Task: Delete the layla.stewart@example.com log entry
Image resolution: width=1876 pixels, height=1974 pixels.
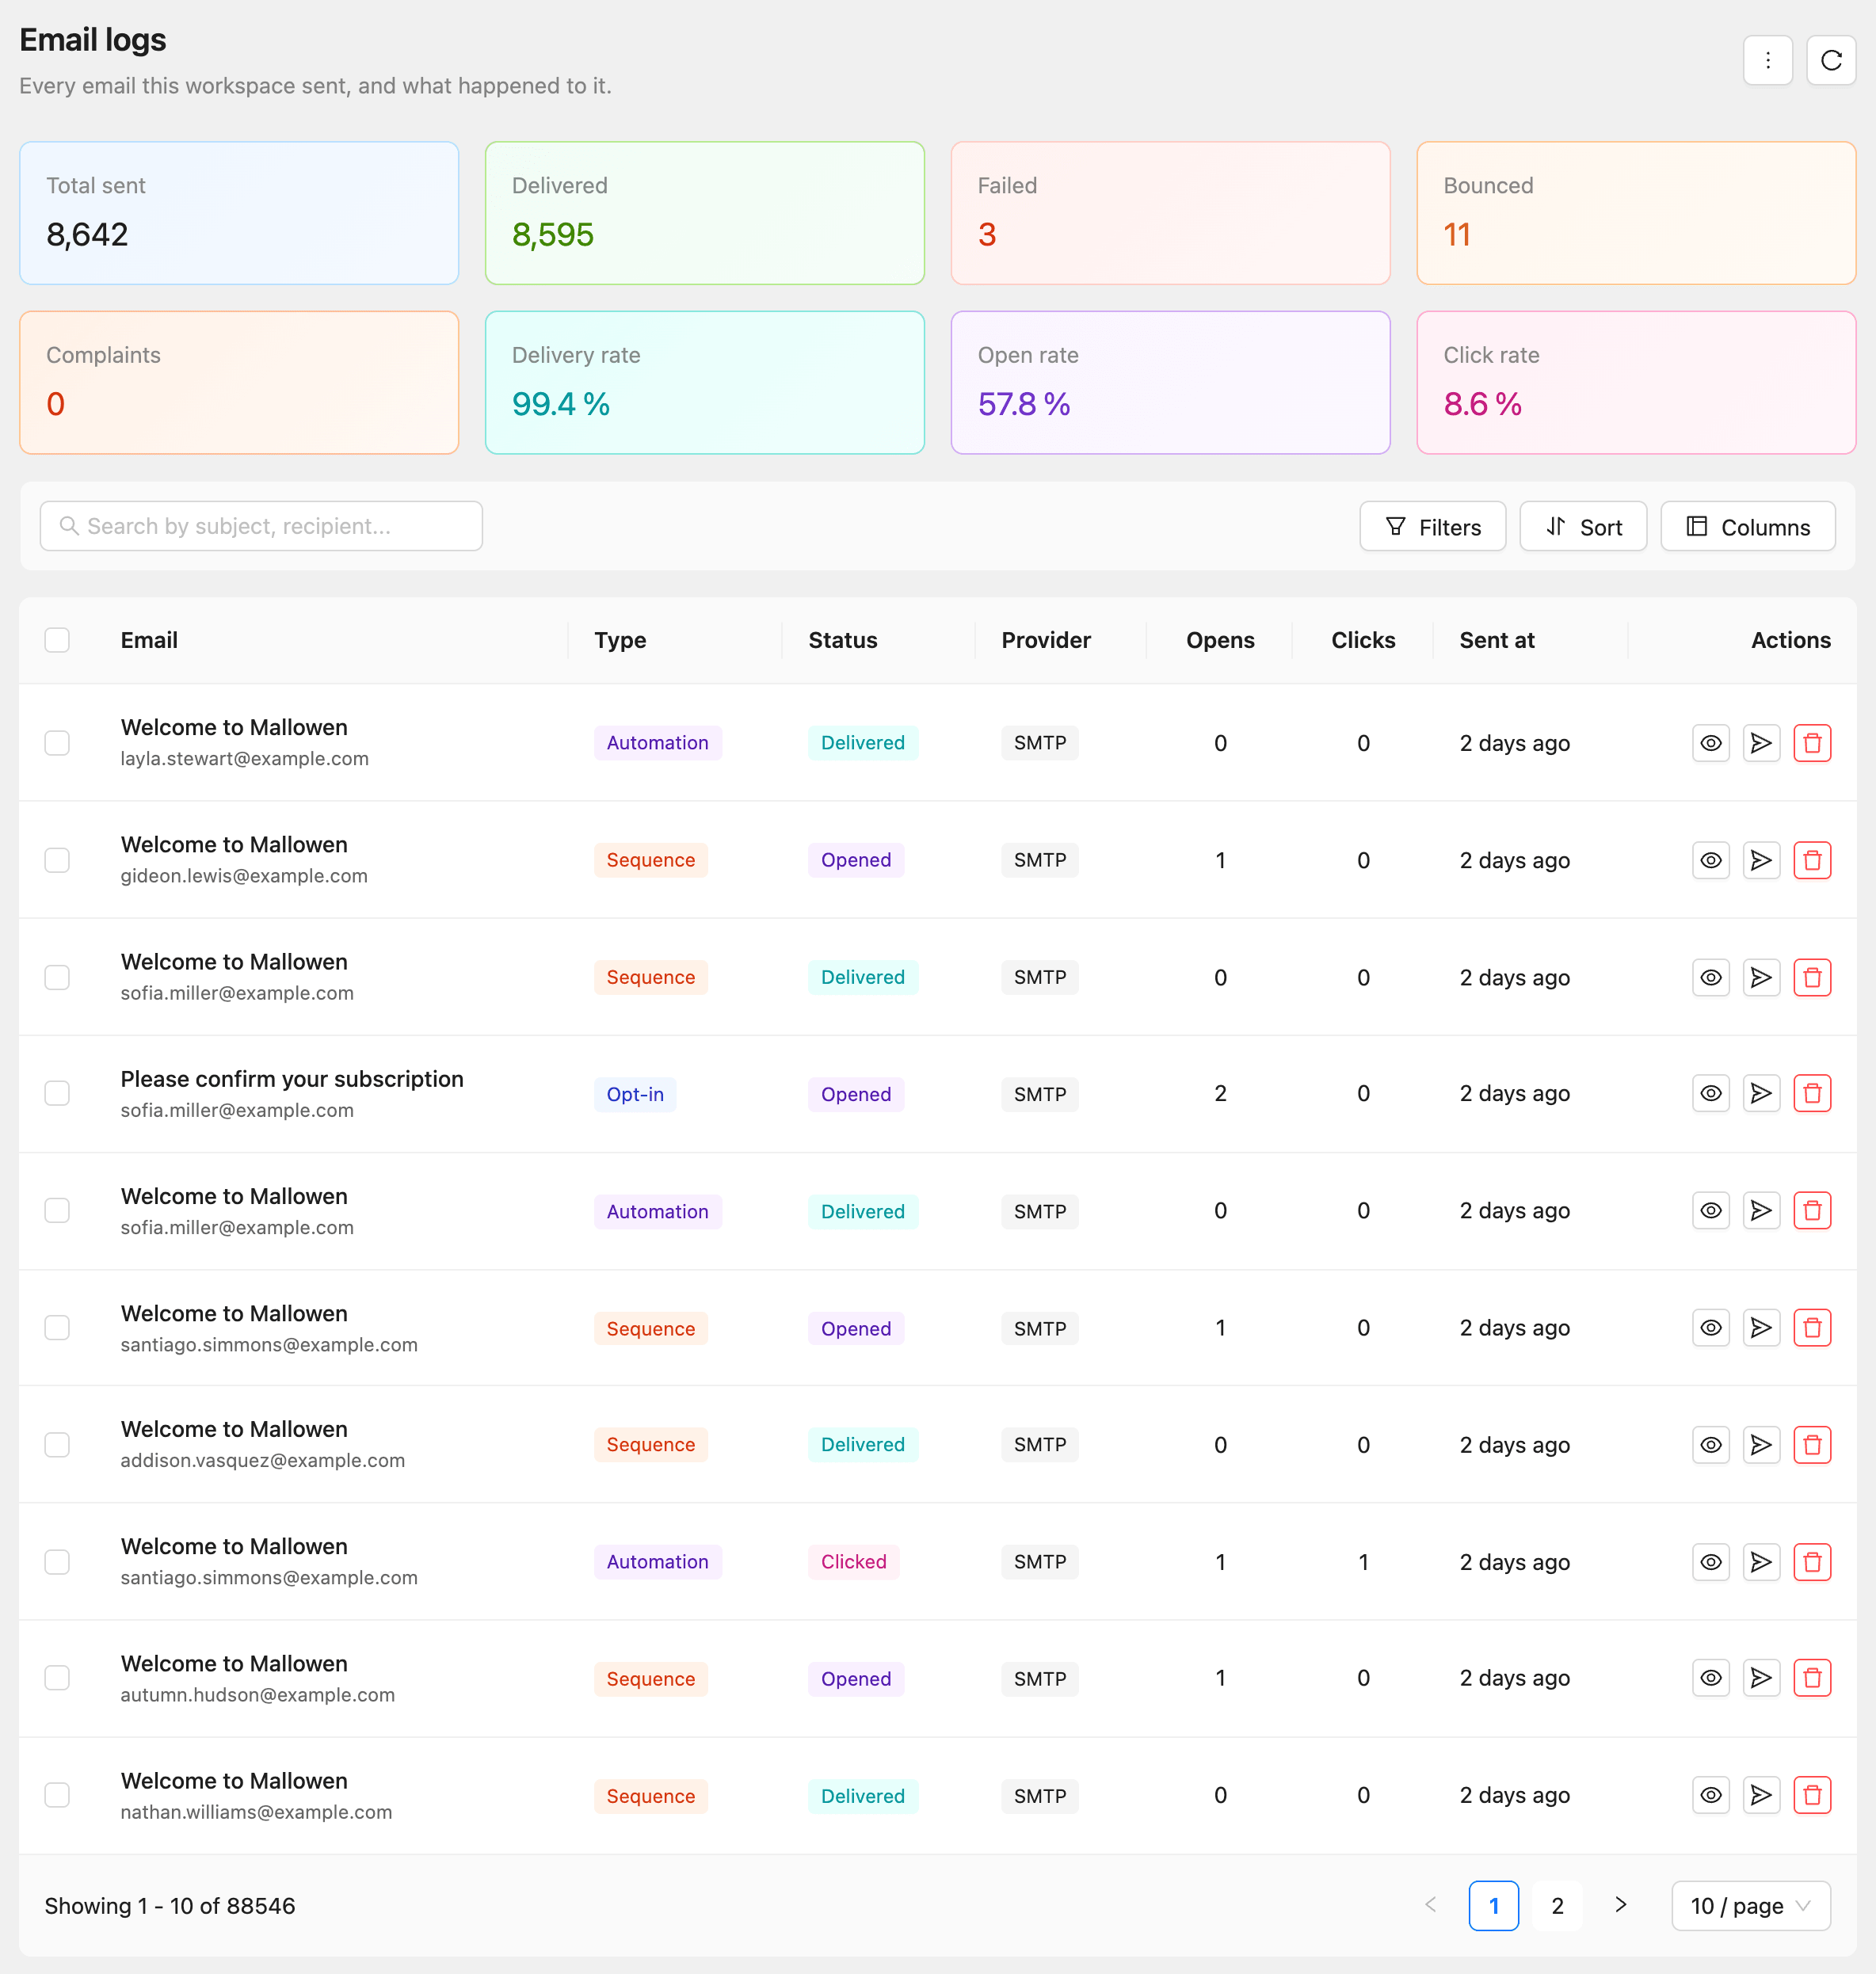Action: click(1811, 743)
